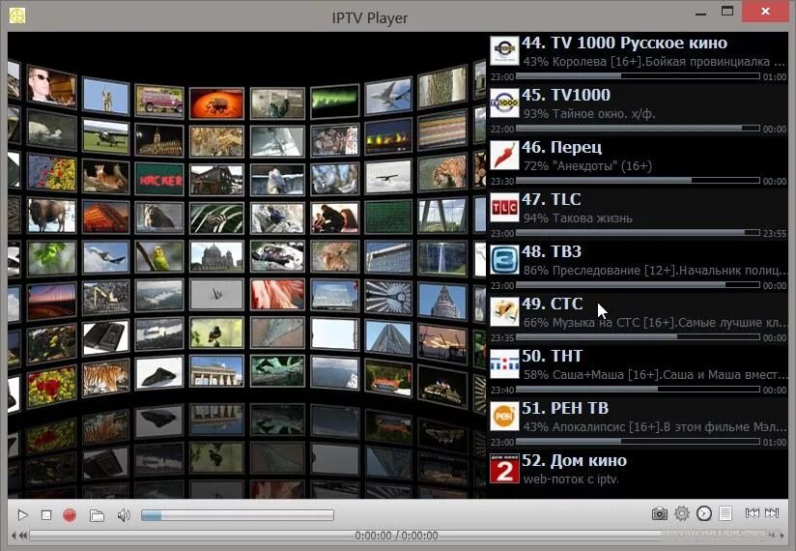Select the ТНТ channel logo
This screenshot has width=796, height=551.
(x=504, y=364)
